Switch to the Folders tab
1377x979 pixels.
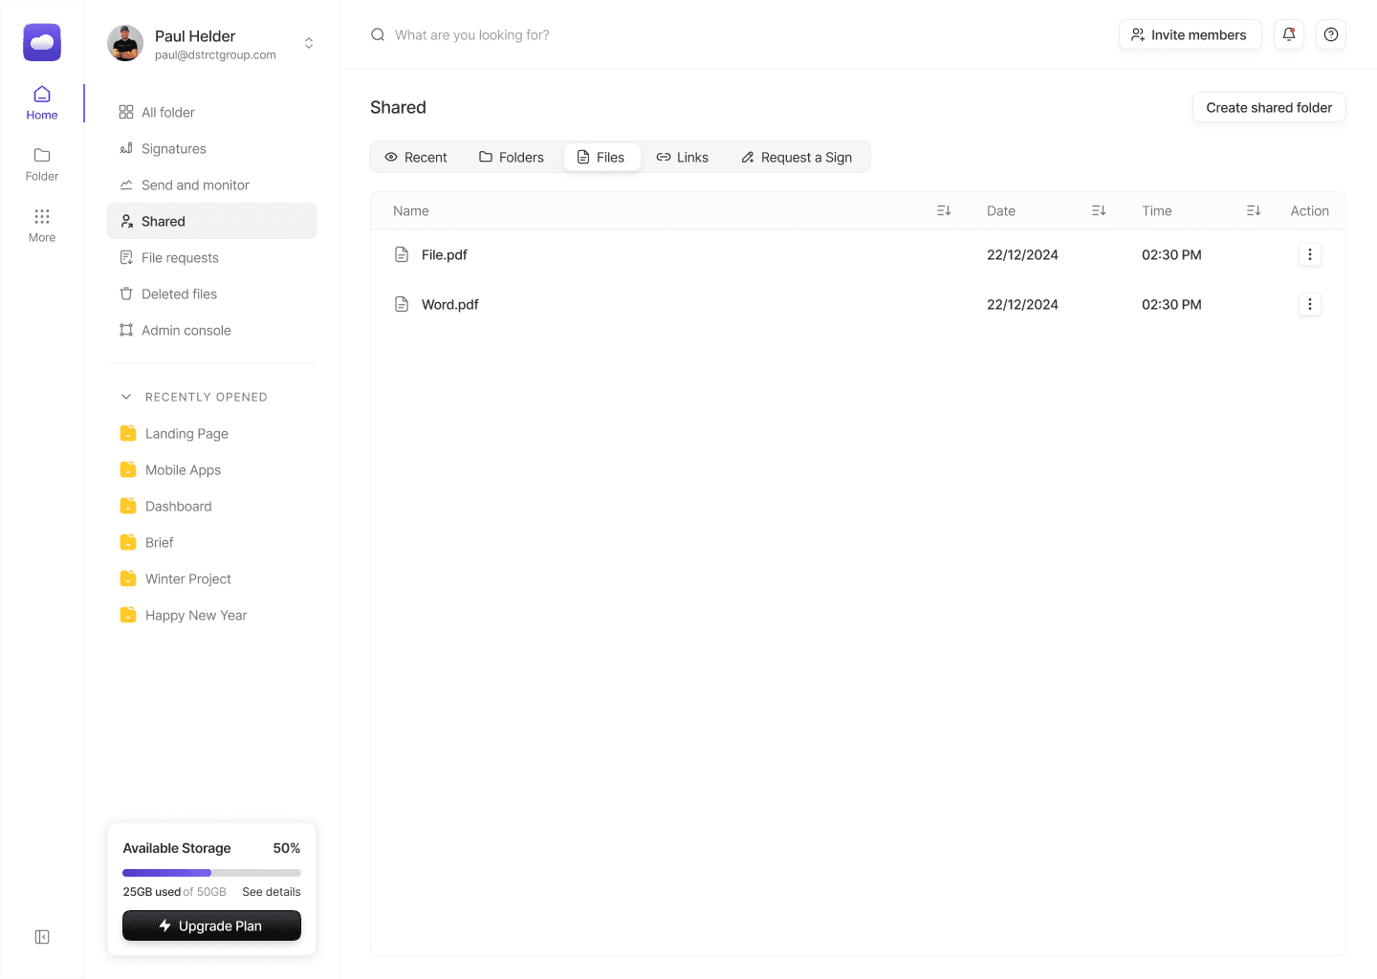click(512, 157)
